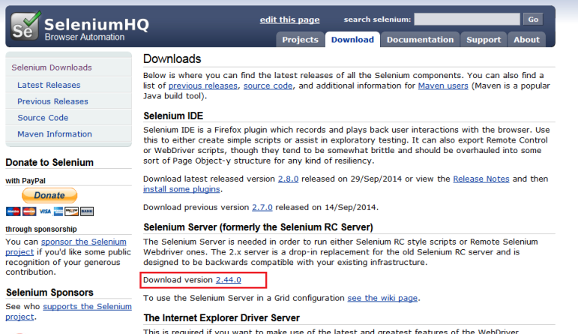Open the Projects tab
The width and height of the screenshot is (578, 334).
(300, 40)
